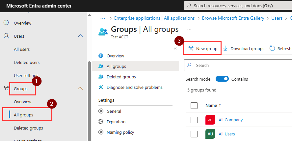This screenshot has width=292, height=141.
Task: Click the Naming policy gear icon
Action: click(101, 132)
